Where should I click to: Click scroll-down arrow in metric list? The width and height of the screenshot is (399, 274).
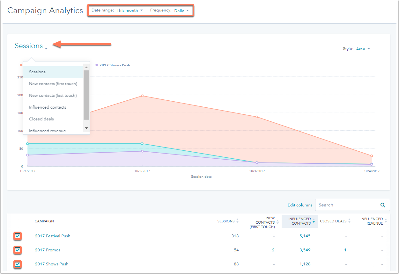(x=86, y=128)
